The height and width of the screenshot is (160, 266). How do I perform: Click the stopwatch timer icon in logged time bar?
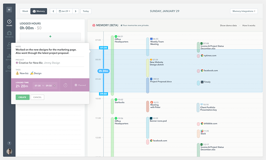65,85
